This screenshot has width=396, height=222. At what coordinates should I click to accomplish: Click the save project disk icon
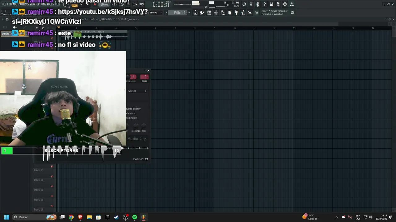click(x=271, y=4)
